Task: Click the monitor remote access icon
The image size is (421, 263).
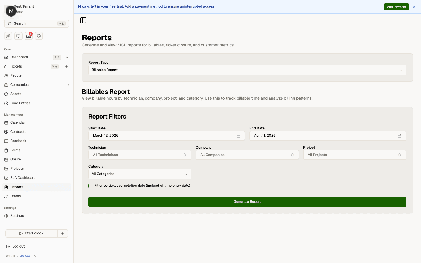Action: click(18, 36)
